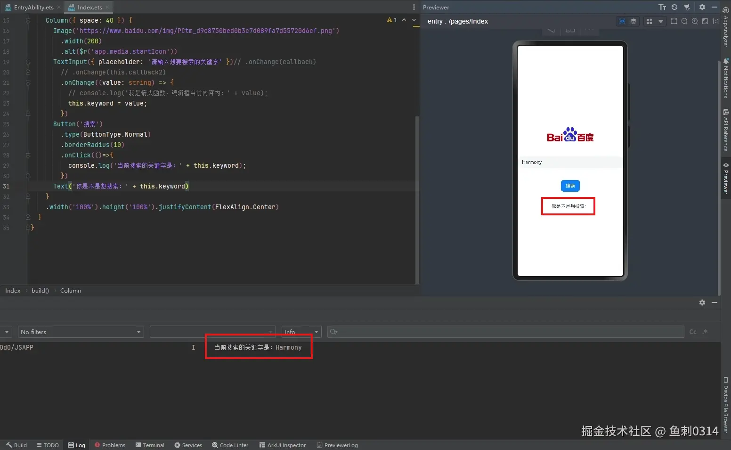Toggle the regex option beside Cc
The image size is (731, 450).
click(705, 332)
